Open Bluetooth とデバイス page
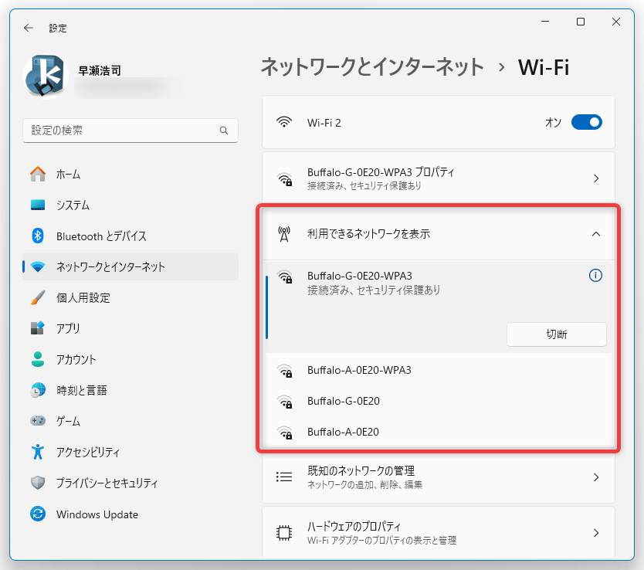644x570 pixels. 130,236
